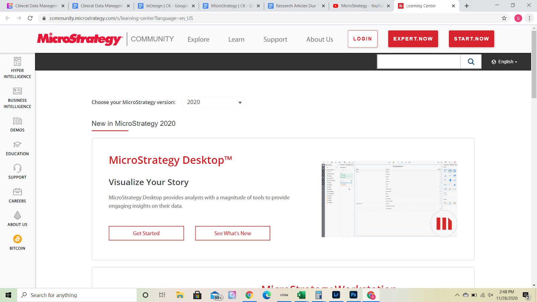Switch to the MicroStrategy YouTube tab
The image size is (537, 302).
coord(362,6)
